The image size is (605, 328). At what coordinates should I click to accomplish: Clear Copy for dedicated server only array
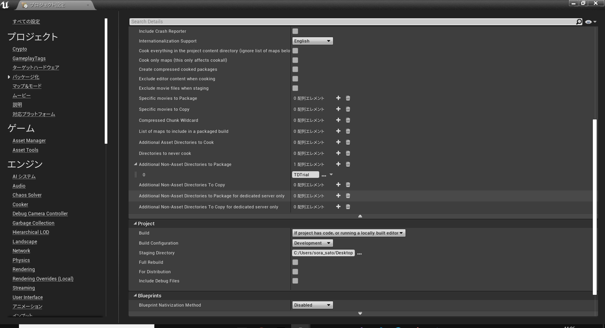click(x=348, y=207)
